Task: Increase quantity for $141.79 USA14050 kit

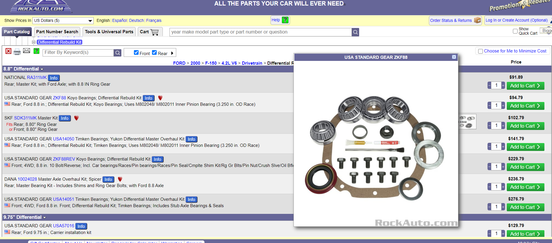Action: click(x=503, y=147)
